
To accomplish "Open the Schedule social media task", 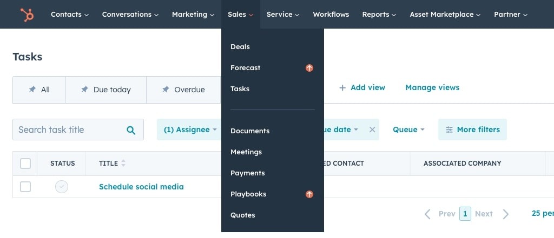I will pyautogui.click(x=141, y=187).
